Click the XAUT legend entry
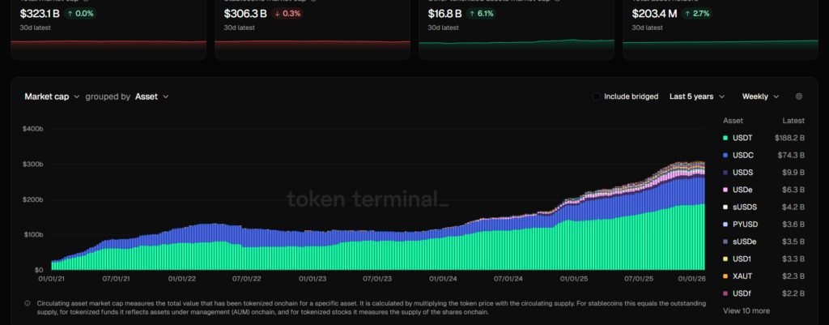Image resolution: width=829 pixels, height=325 pixels. pos(742,276)
